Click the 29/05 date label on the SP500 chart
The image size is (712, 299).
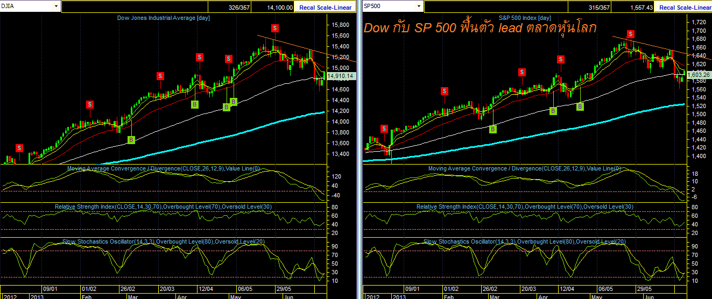pos(644,289)
